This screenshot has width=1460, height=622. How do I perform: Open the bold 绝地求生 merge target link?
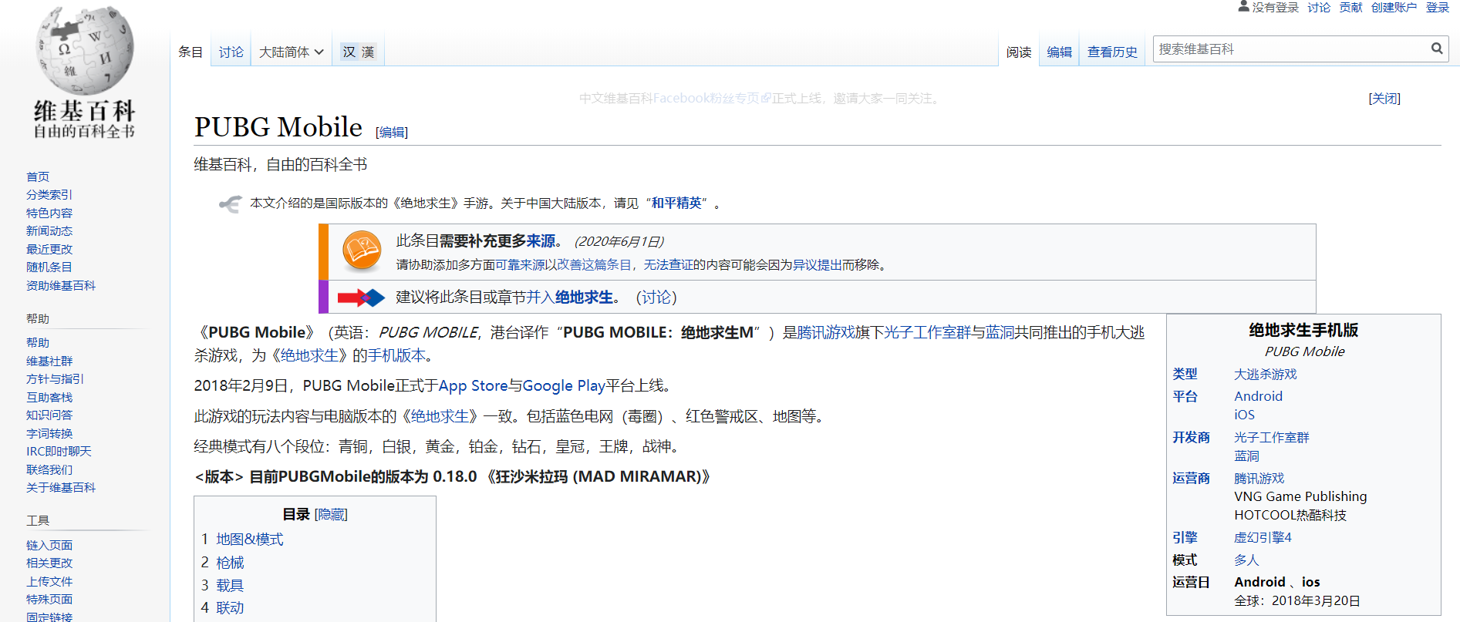point(584,298)
